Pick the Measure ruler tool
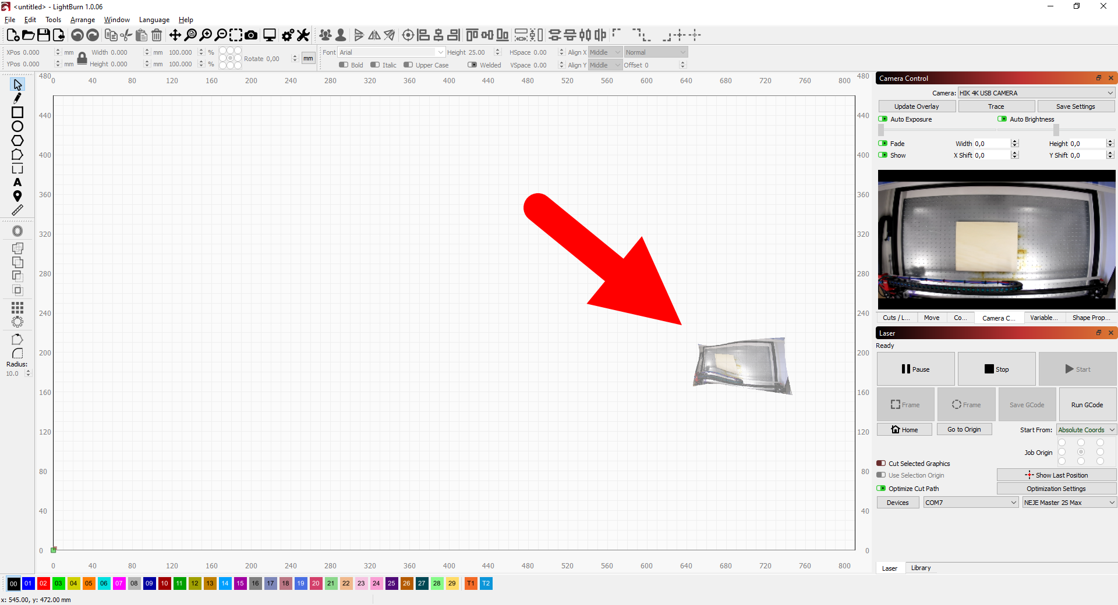This screenshot has height=605, width=1118. pos(17,210)
